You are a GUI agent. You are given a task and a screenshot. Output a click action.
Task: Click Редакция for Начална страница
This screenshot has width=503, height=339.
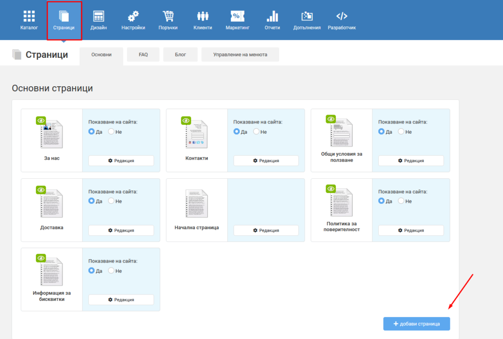266,230
